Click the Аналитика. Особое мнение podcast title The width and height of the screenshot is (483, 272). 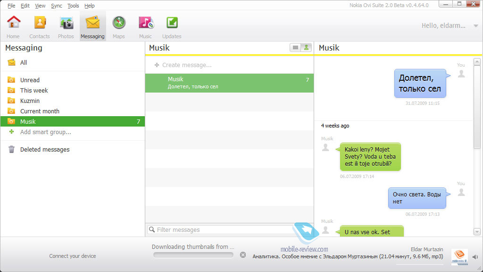pyautogui.click(x=348, y=256)
